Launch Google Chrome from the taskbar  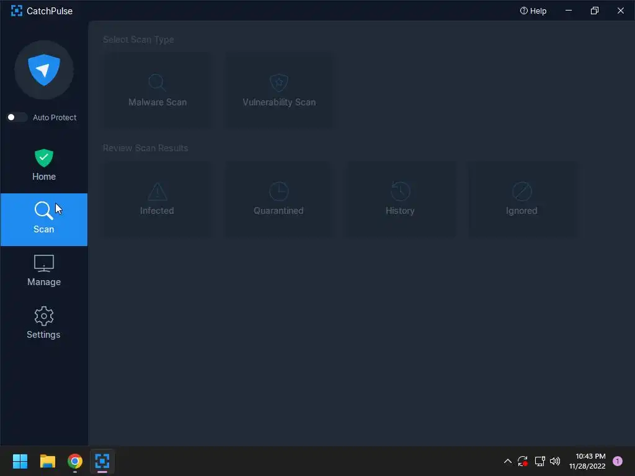coord(75,461)
